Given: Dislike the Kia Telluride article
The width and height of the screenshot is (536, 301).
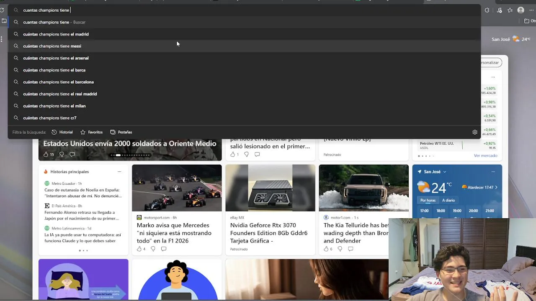Looking at the screenshot, I should point(340,249).
